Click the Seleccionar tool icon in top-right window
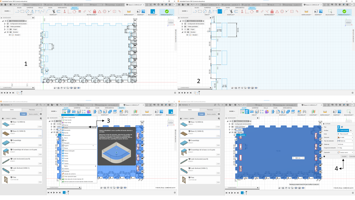 330,11
